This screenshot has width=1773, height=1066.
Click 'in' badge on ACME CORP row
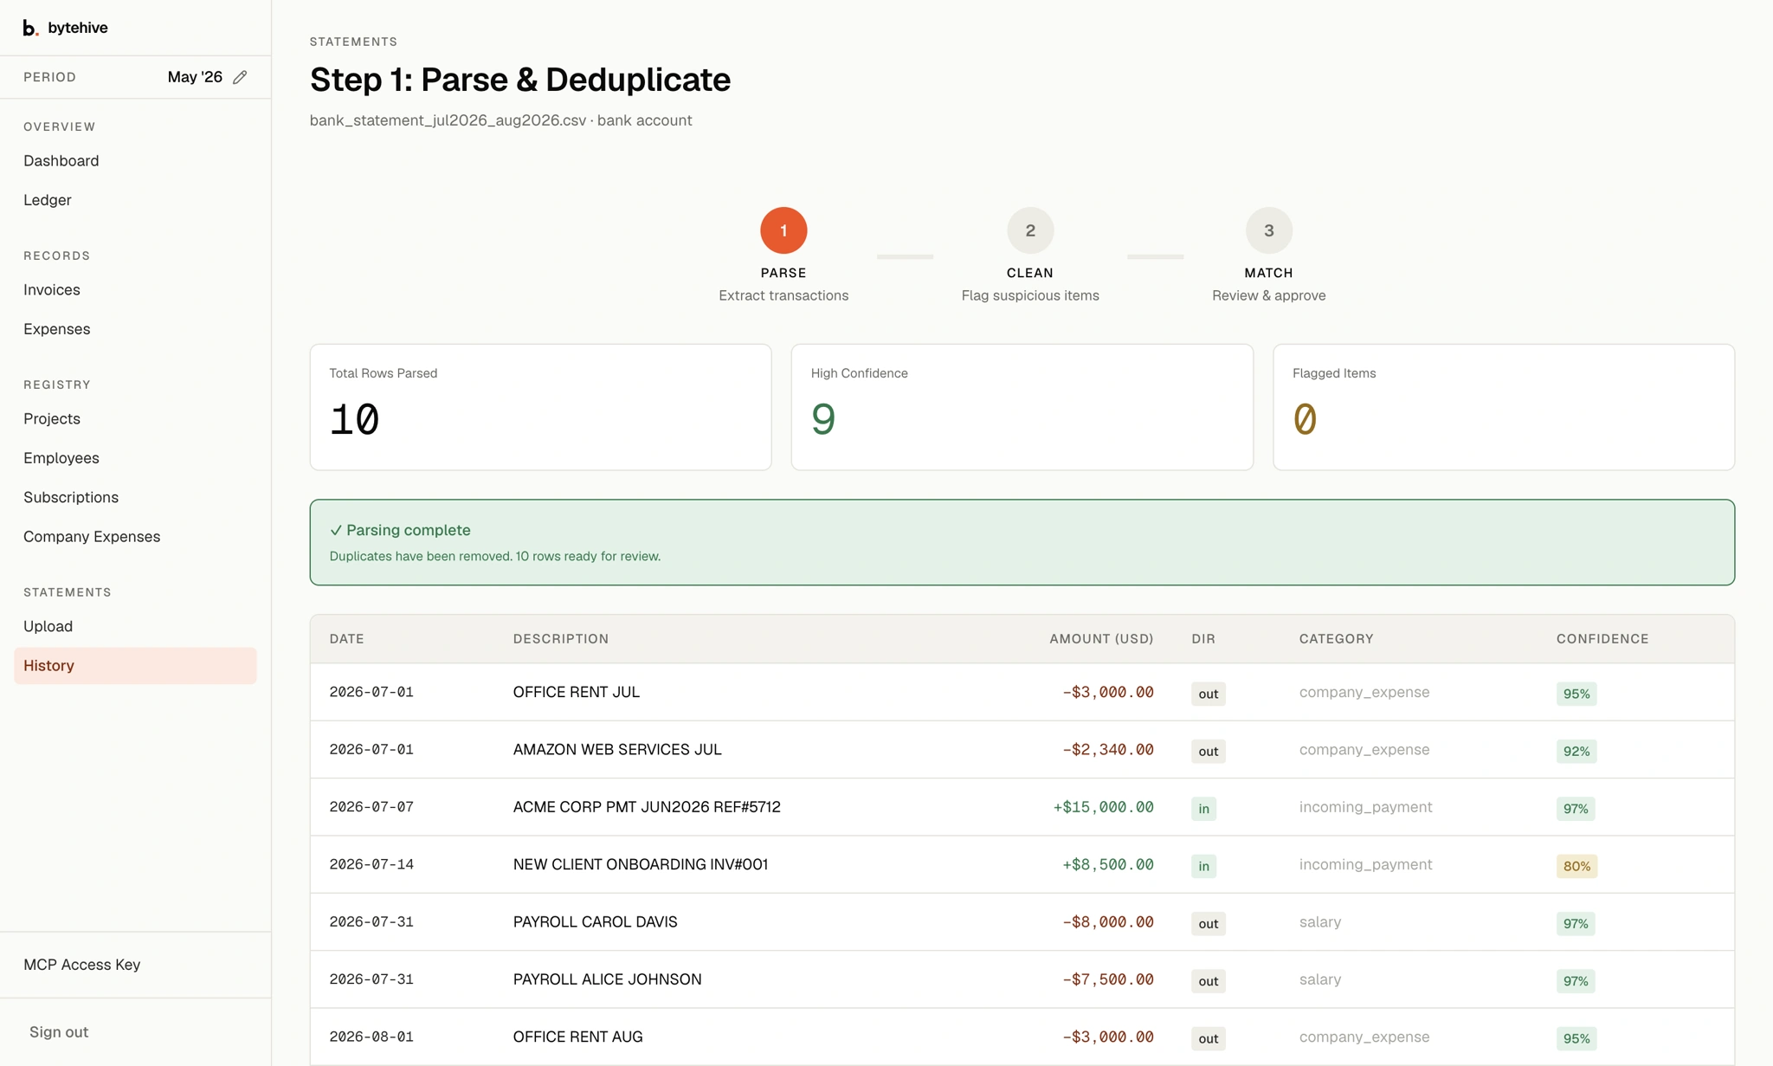1203,809
